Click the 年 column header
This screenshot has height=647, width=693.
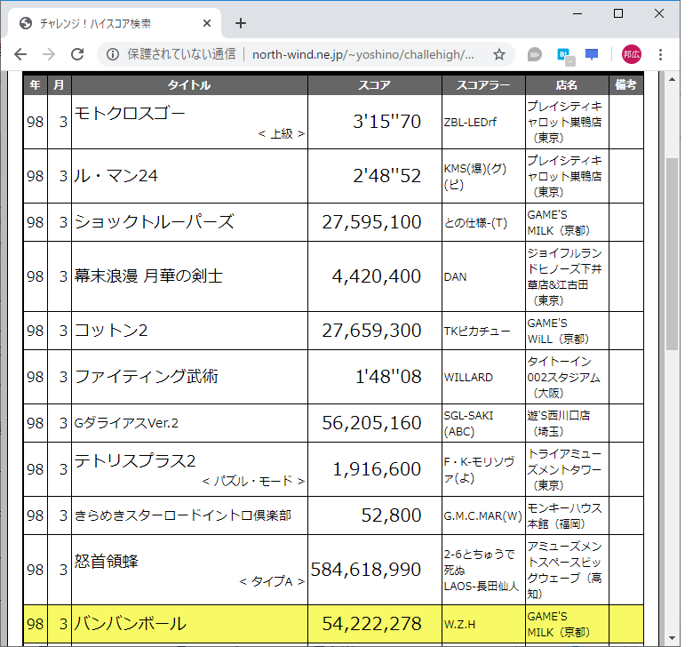click(x=36, y=85)
